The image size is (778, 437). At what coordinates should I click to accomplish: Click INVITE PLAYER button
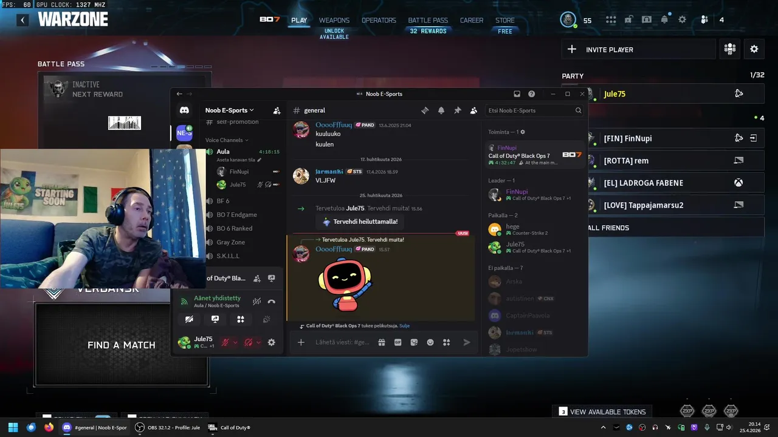(638, 50)
